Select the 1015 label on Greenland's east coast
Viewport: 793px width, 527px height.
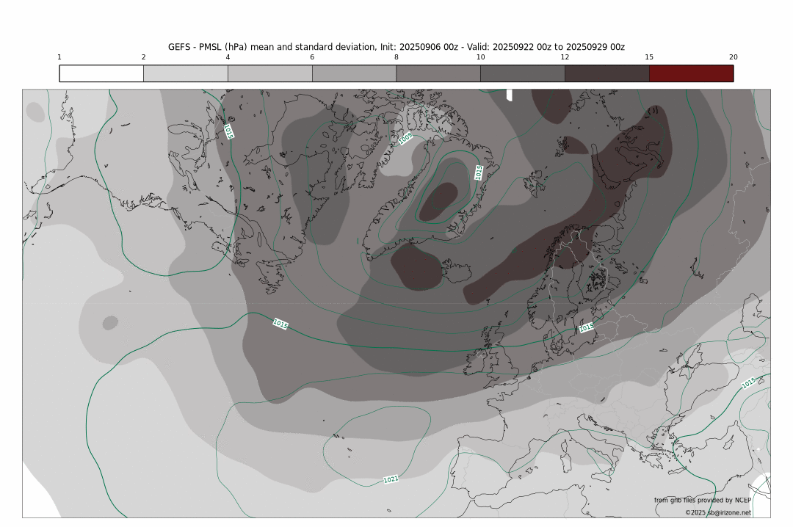(x=479, y=172)
